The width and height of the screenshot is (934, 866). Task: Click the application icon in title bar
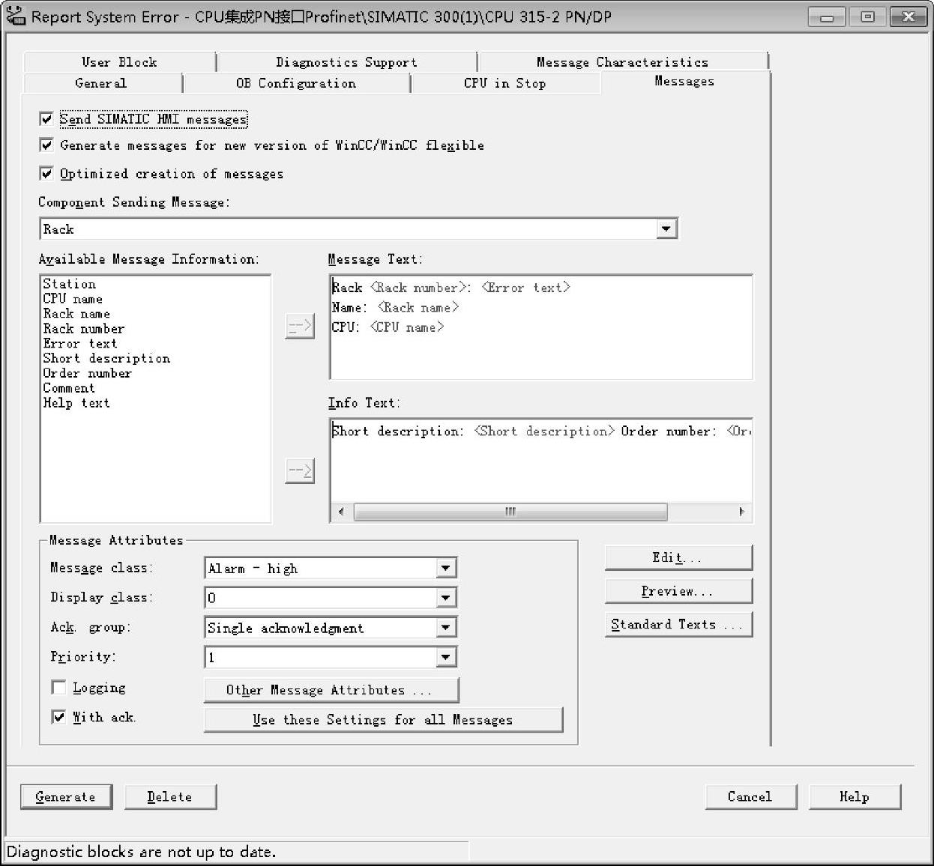[15, 16]
